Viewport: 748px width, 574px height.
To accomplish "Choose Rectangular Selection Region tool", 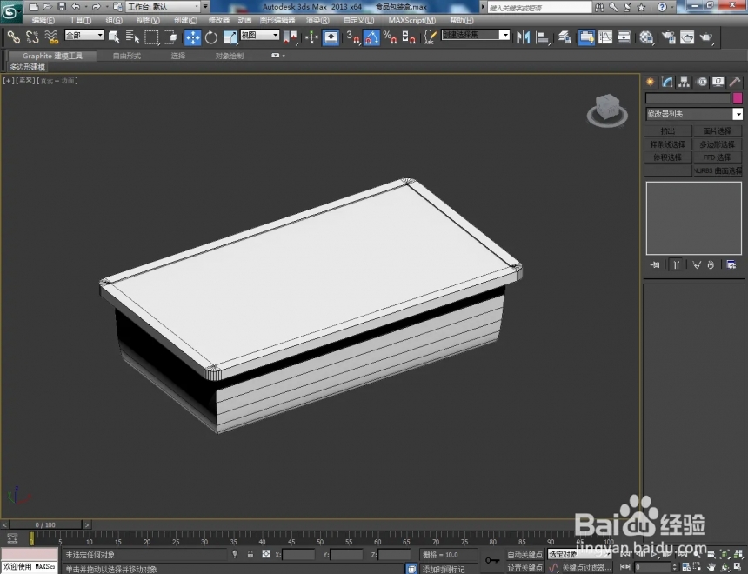I will tap(151, 37).
